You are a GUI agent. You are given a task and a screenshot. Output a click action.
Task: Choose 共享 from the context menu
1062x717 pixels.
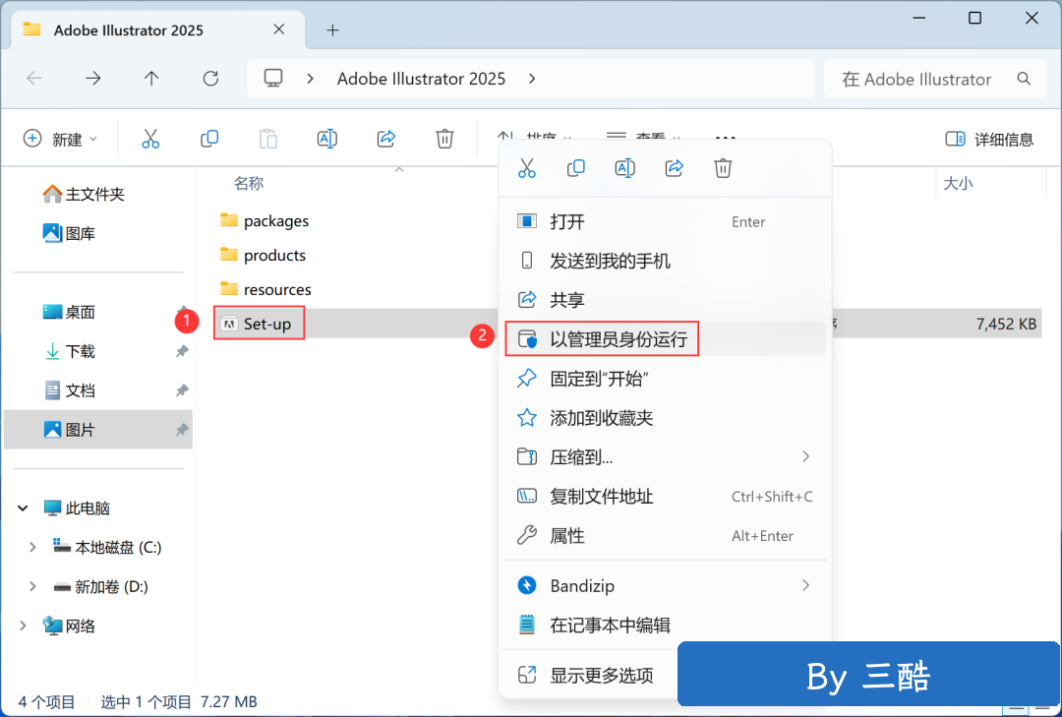665,300
